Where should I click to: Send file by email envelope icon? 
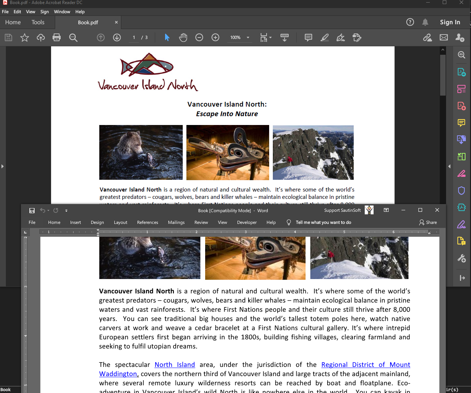tap(444, 37)
